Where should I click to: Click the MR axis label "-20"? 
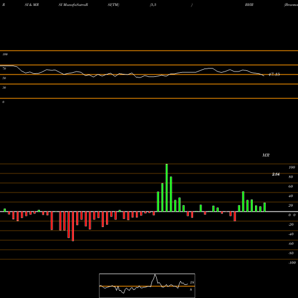(x=291, y=225)
